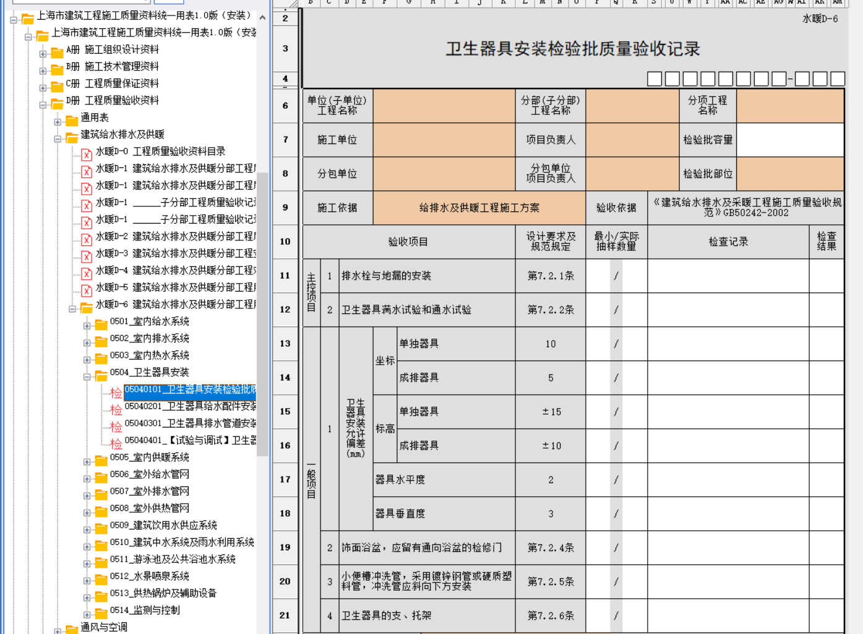
Task: Expand the 0505_室内供暖系统 folder node
Action: pyautogui.click(x=87, y=461)
